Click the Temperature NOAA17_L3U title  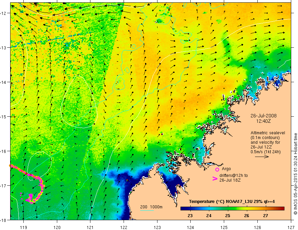[x=232, y=202]
